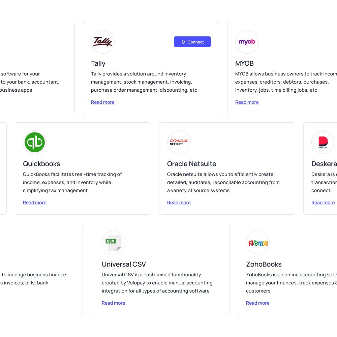The height and width of the screenshot is (337, 337).
Task: Select the Oracle Netsuite heading
Action: [192, 164]
